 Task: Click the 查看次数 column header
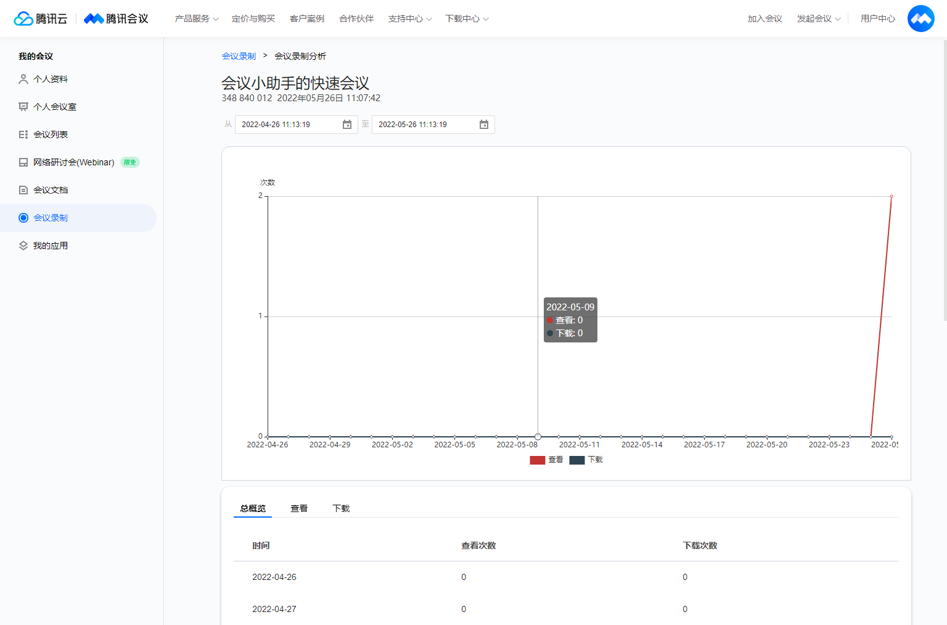(x=478, y=545)
